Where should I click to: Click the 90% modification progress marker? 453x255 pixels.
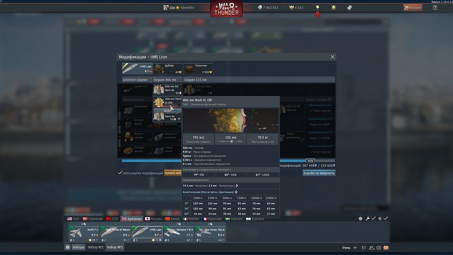coord(310,161)
